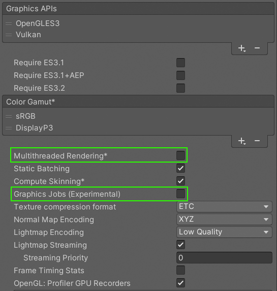
Task: Click the Require ES3.2 label
Action: click(x=40, y=88)
